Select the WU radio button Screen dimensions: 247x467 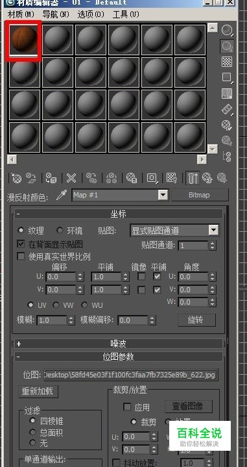coord(85,305)
